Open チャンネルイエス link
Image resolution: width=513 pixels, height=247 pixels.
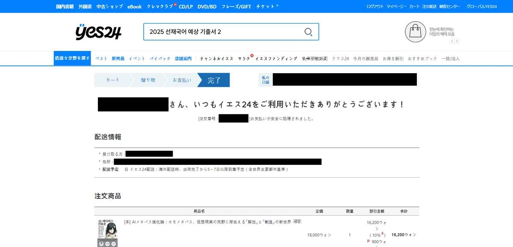pos(217,59)
